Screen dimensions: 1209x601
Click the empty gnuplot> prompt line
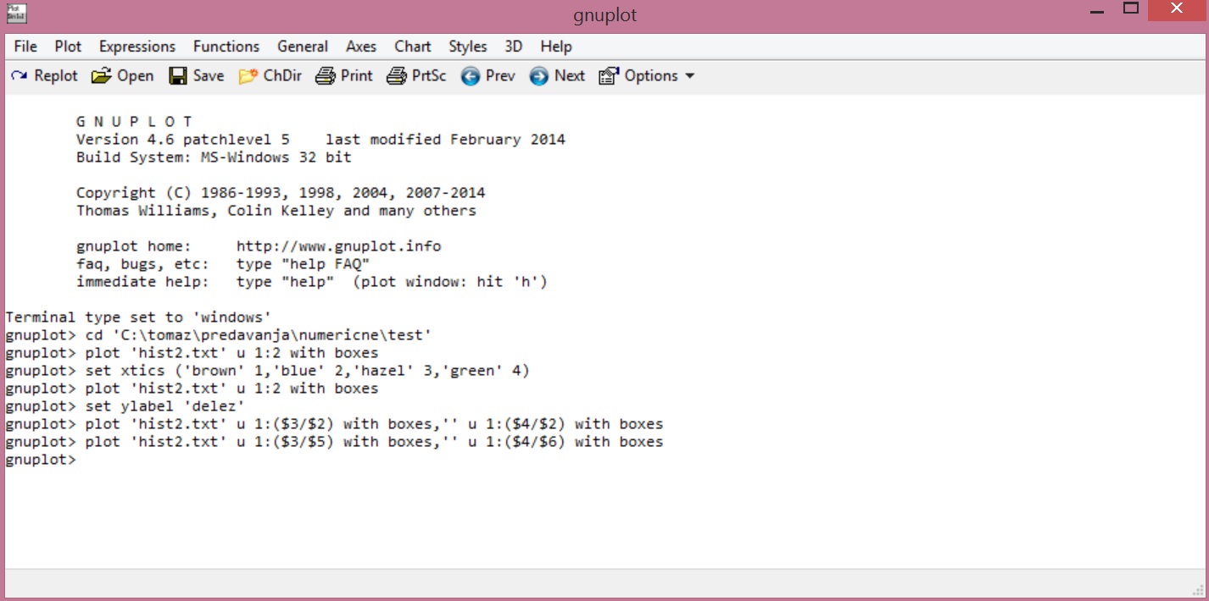41,460
